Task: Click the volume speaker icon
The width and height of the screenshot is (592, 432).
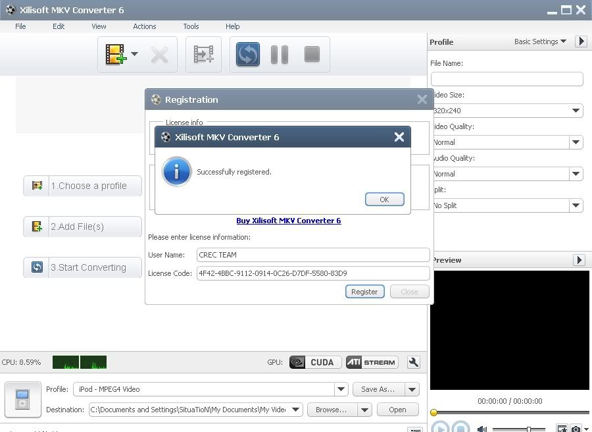Action: point(482,429)
